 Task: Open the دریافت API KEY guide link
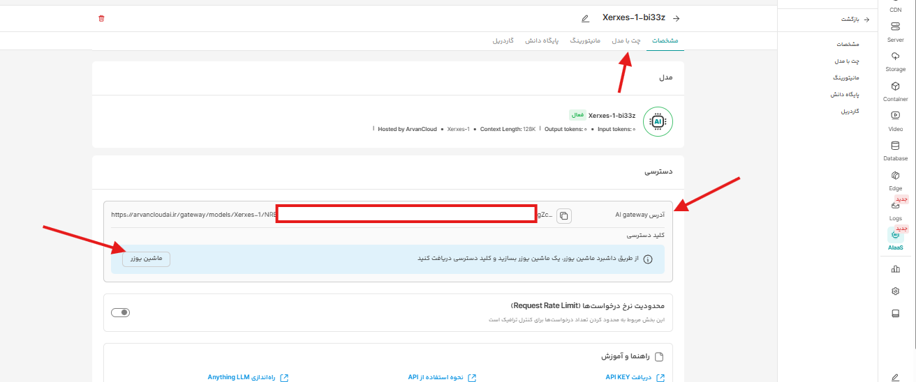634,377
